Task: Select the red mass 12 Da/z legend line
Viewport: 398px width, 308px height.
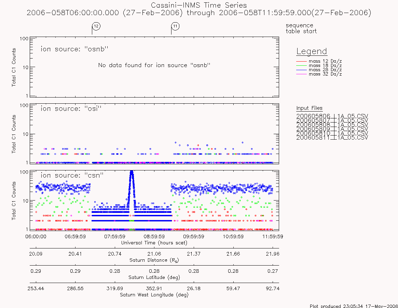Action: tap(302, 61)
